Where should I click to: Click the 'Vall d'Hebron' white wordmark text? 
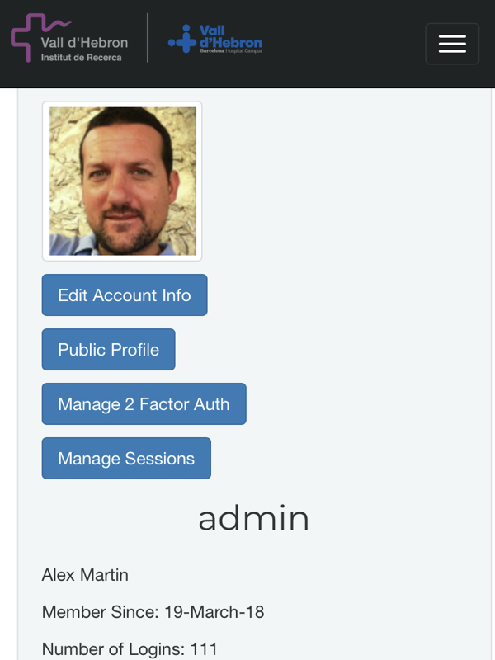click(x=84, y=43)
